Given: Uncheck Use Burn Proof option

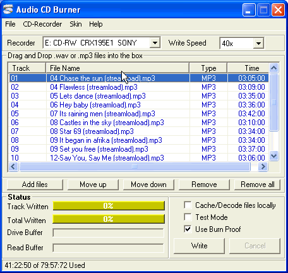Looking at the screenshot, I should pyautogui.click(x=188, y=229).
